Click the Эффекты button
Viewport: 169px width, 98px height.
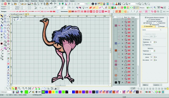(145, 85)
